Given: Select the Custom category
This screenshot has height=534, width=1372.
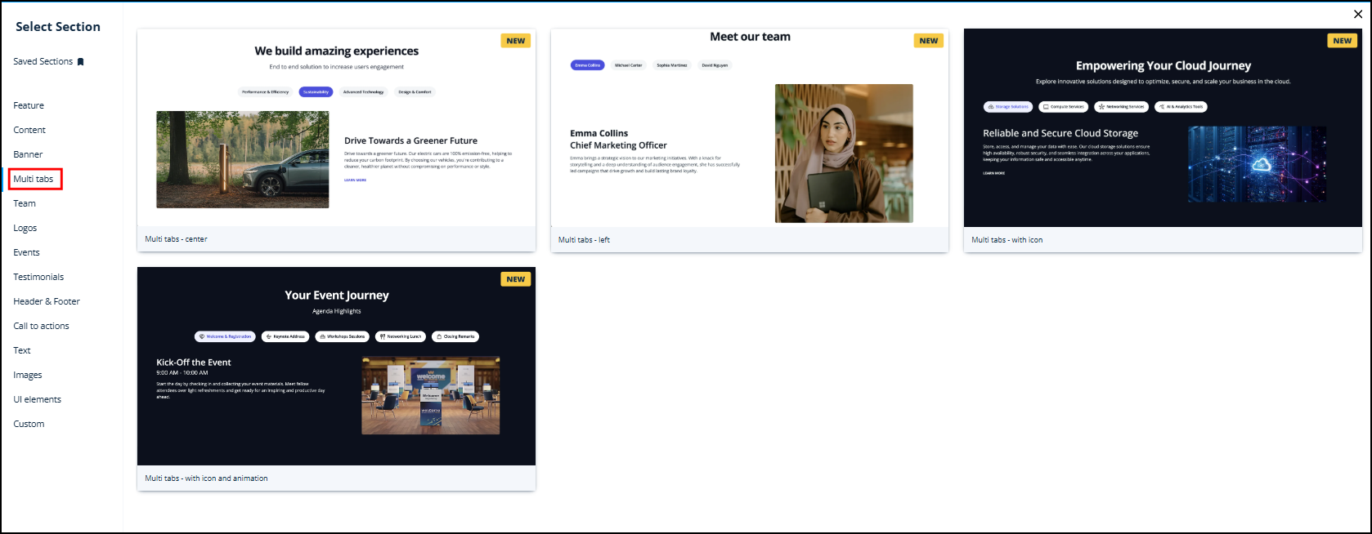Looking at the screenshot, I should [x=29, y=424].
